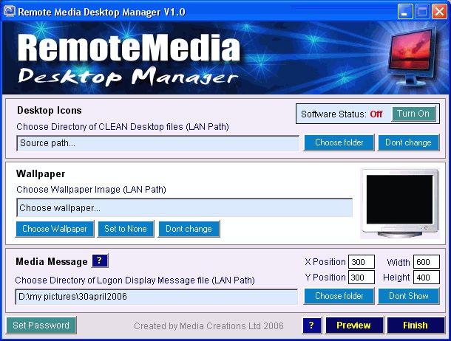Click the application icon in title bar
This screenshot has width=451, height=341.
pos(10,11)
